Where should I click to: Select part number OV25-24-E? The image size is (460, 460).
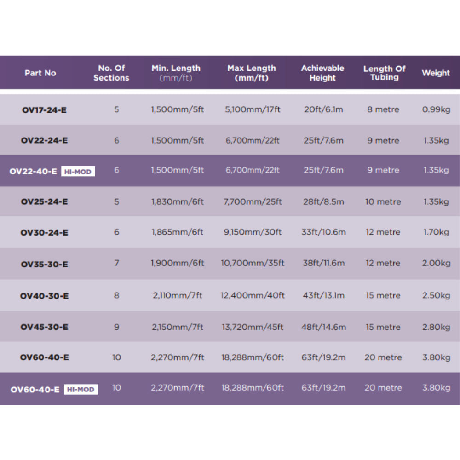(x=44, y=202)
